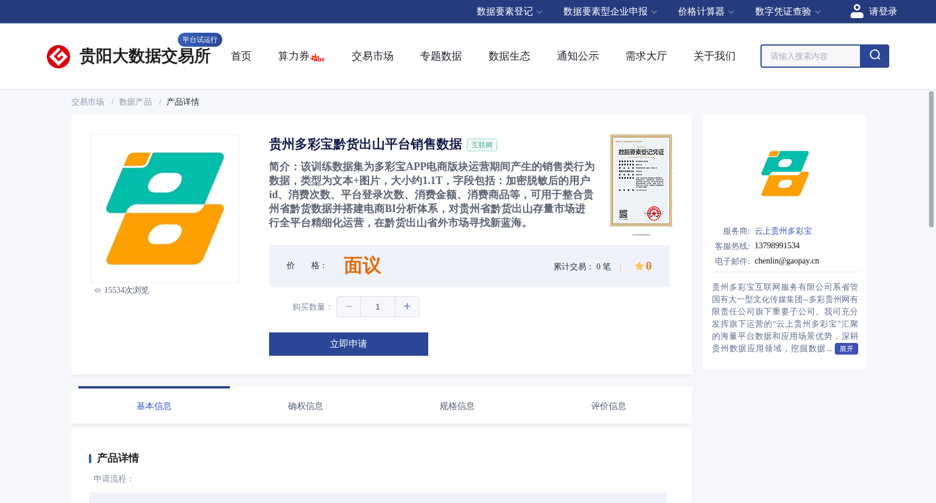Viewport: 936px width, 503px height.
Task: Switch to 基本信息 tab
Action: coord(154,406)
